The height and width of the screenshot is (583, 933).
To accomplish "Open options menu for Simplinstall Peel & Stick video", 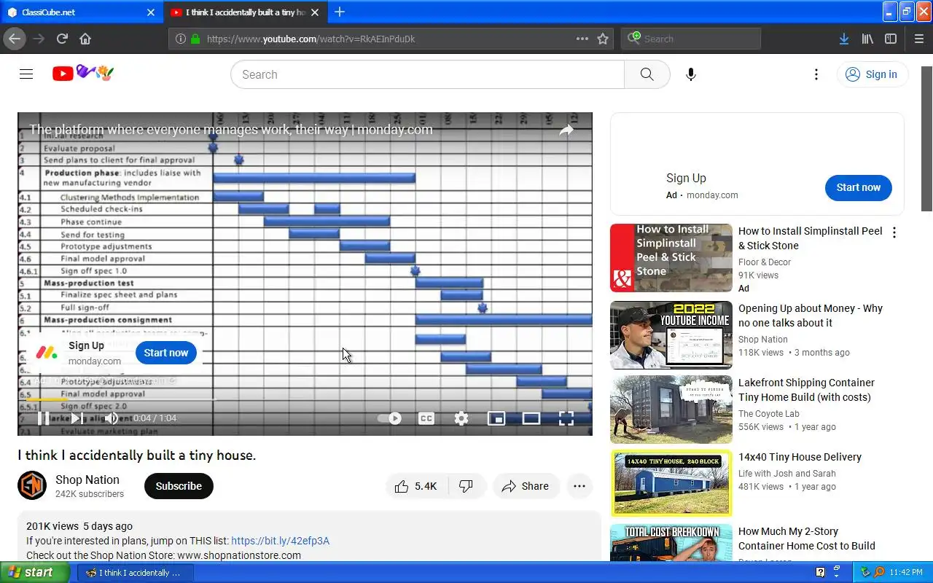I will (894, 232).
